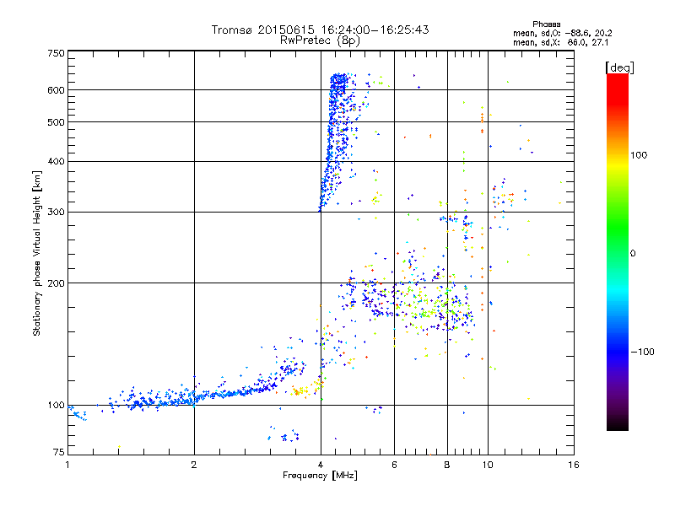The width and height of the screenshot is (675, 506).
Task: Click the y-axis tick '400'
Action: pos(56,162)
